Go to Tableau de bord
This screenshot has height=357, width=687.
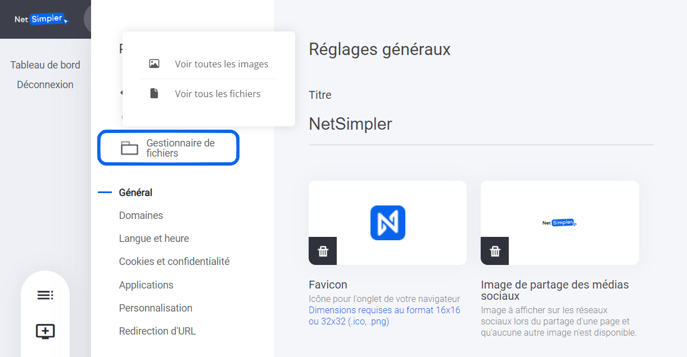pos(45,65)
